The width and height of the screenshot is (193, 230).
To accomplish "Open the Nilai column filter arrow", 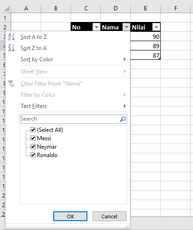I will 156,27.
